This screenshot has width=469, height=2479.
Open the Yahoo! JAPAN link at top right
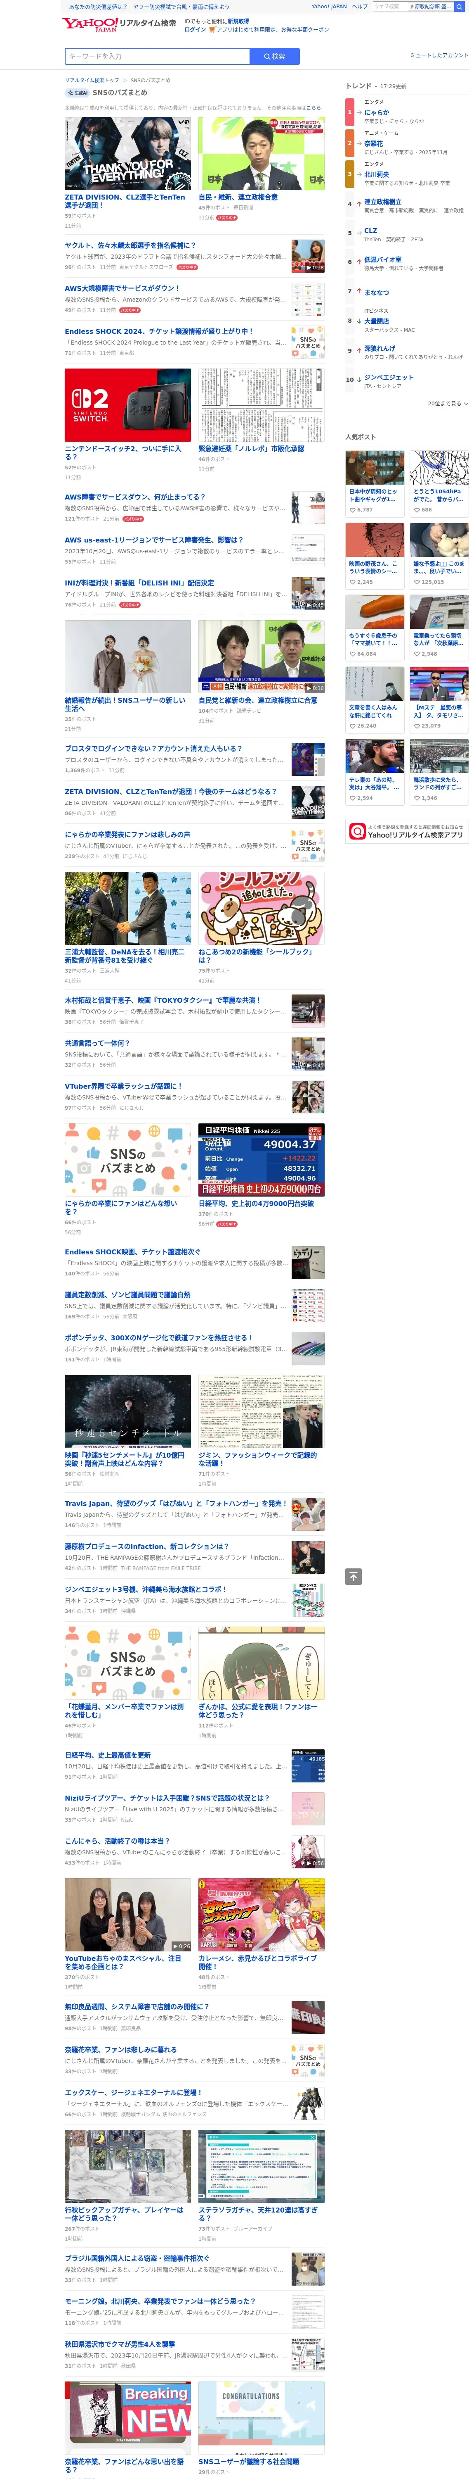[329, 7]
